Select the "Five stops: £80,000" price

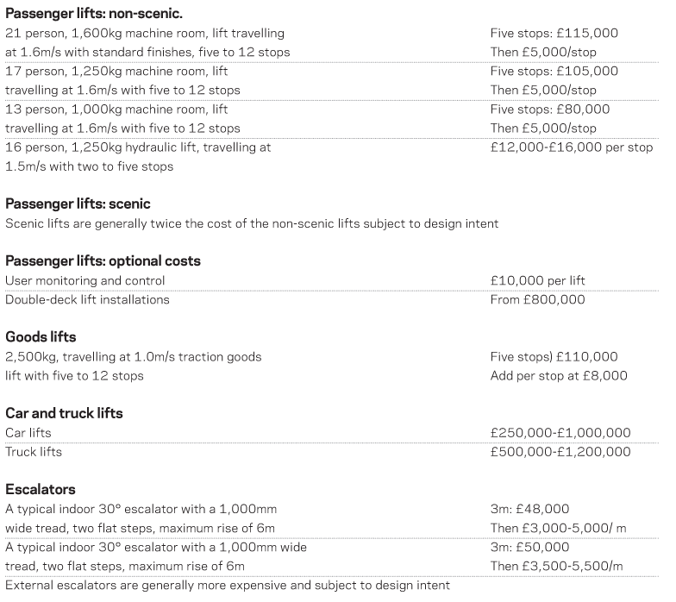click(549, 110)
